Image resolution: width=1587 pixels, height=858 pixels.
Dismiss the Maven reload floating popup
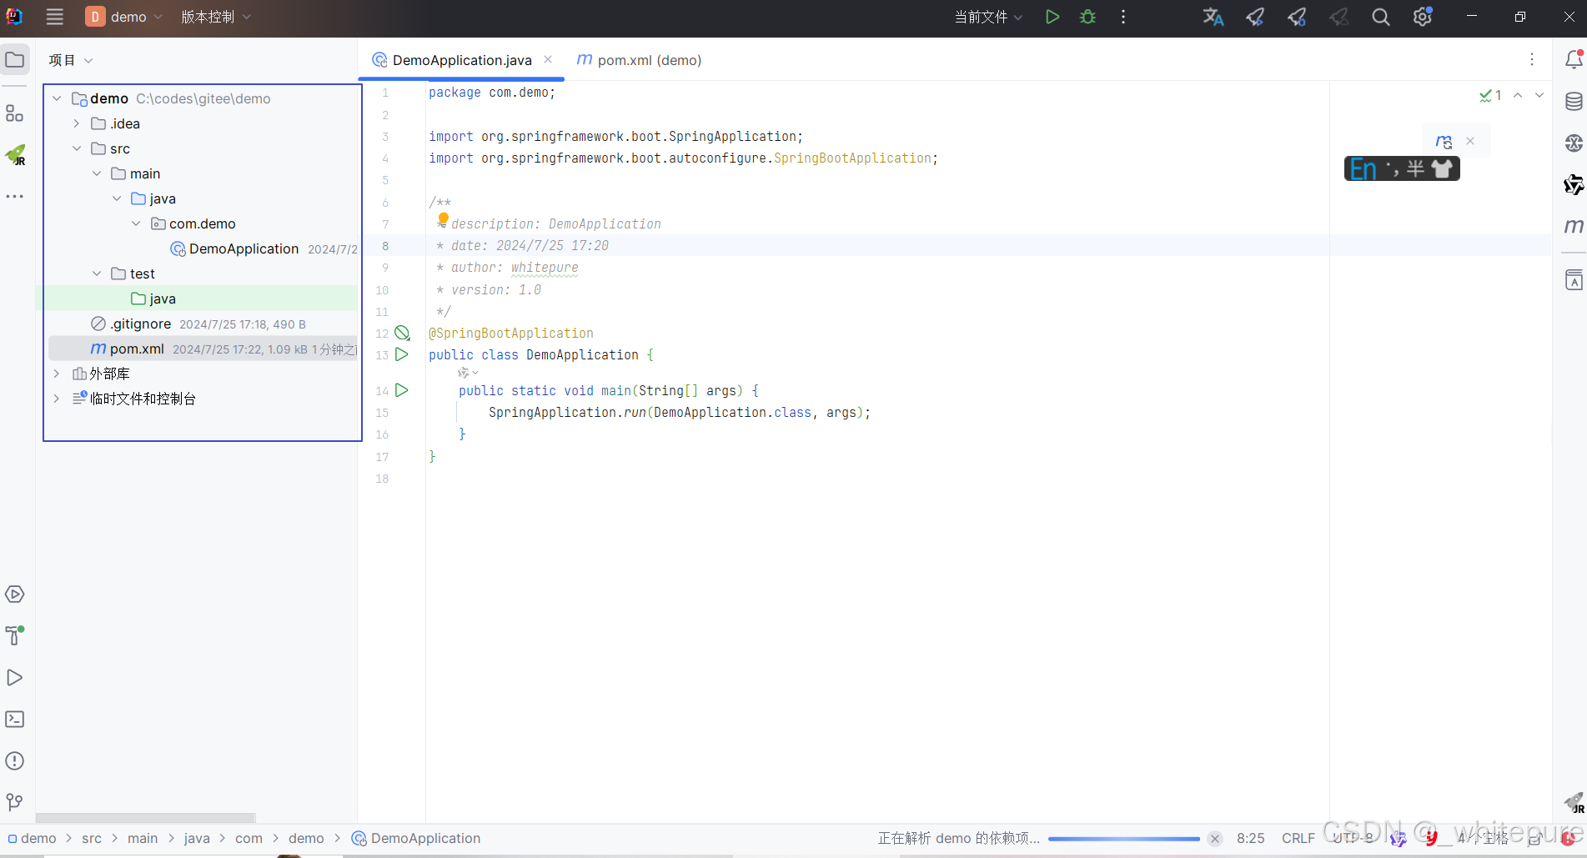coord(1470,141)
